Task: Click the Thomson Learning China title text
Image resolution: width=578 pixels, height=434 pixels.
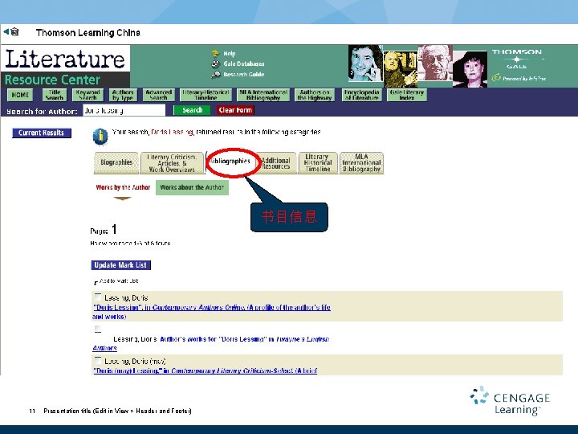Action: tap(88, 33)
